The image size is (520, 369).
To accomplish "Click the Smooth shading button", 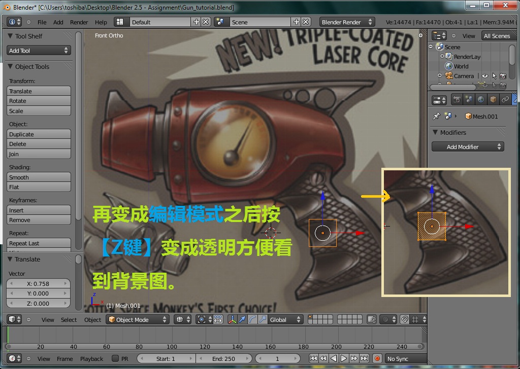I will (39, 177).
